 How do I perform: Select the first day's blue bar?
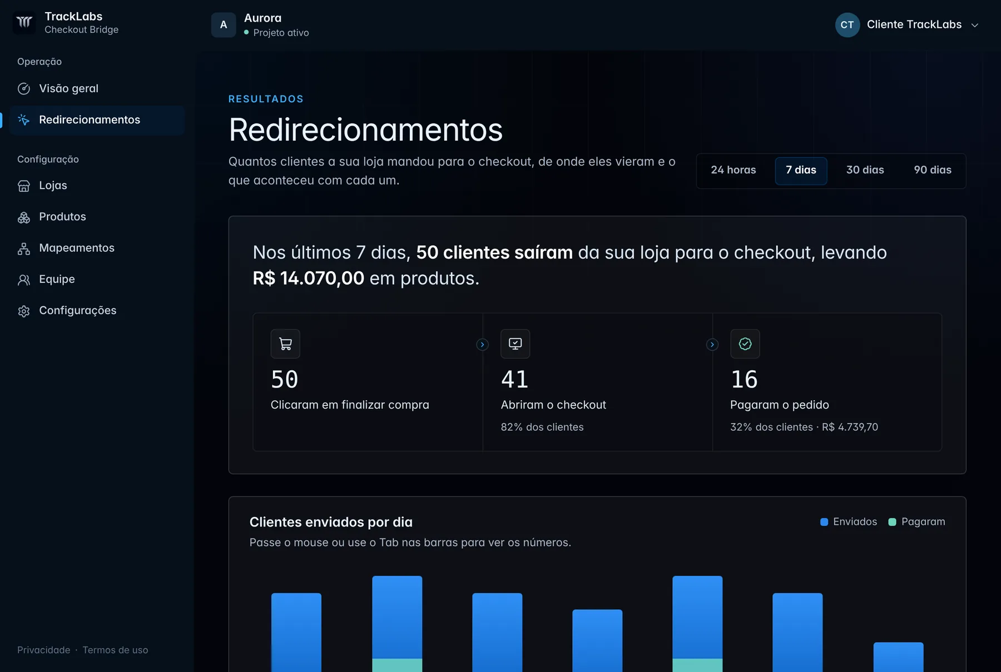coord(296,633)
